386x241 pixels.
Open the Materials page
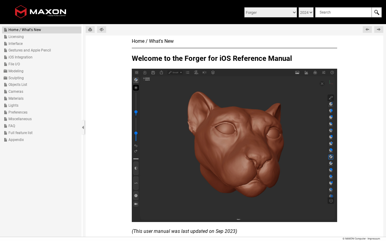click(x=16, y=99)
